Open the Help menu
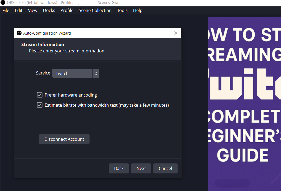281x191 pixels. tap(138, 10)
